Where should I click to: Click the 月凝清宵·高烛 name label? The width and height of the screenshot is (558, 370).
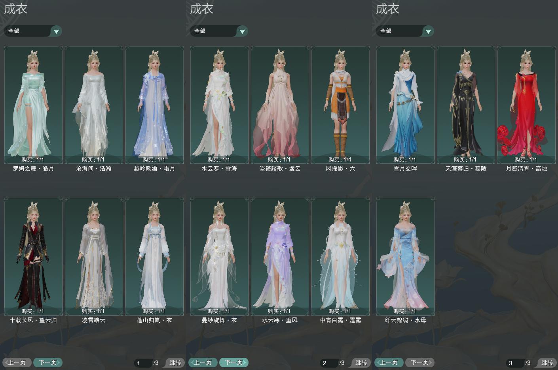526,169
